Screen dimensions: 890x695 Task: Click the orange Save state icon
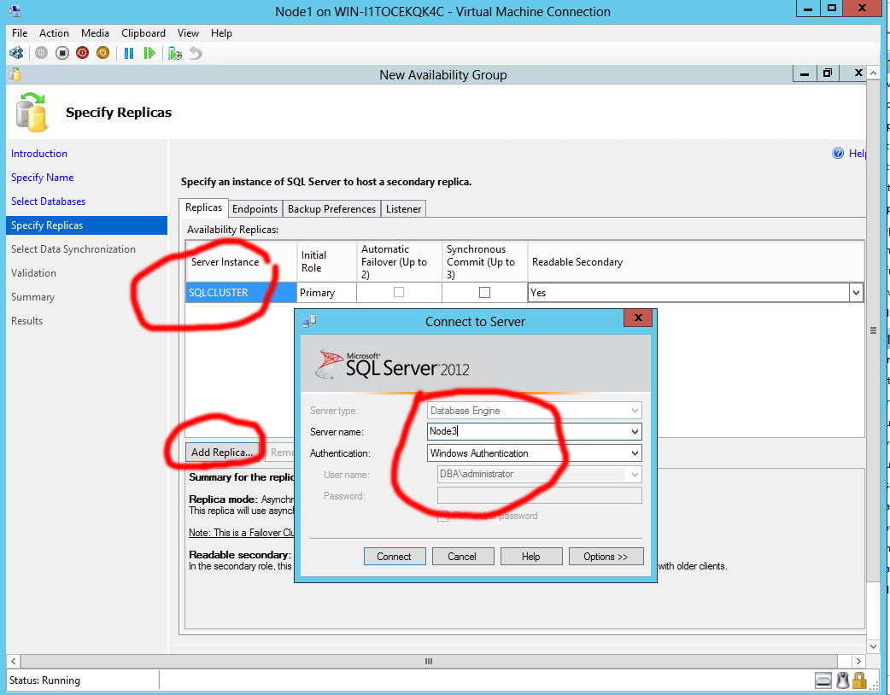click(x=102, y=53)
